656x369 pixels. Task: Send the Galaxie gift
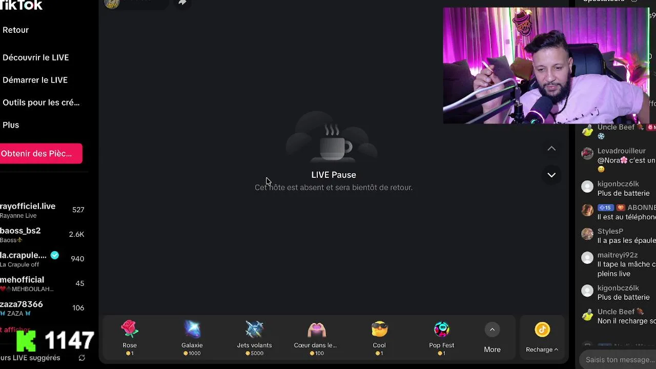(192, 338)
